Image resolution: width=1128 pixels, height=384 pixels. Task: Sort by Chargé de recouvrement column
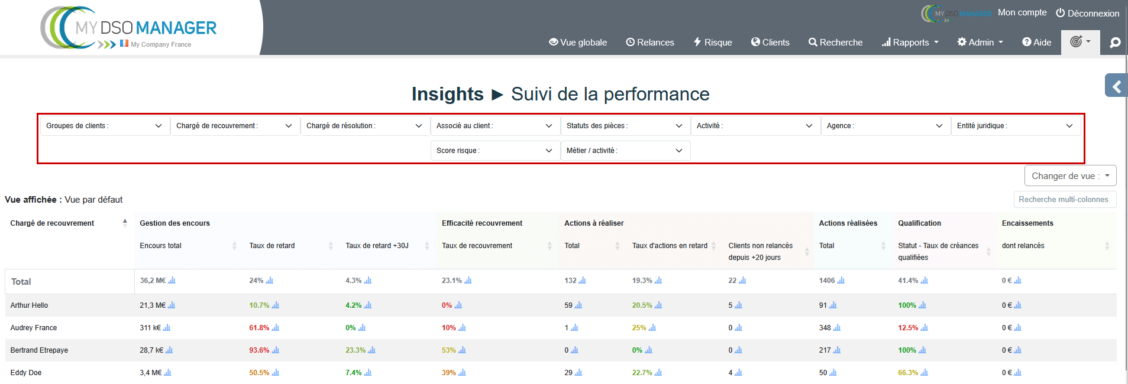[x=125, y=223]
